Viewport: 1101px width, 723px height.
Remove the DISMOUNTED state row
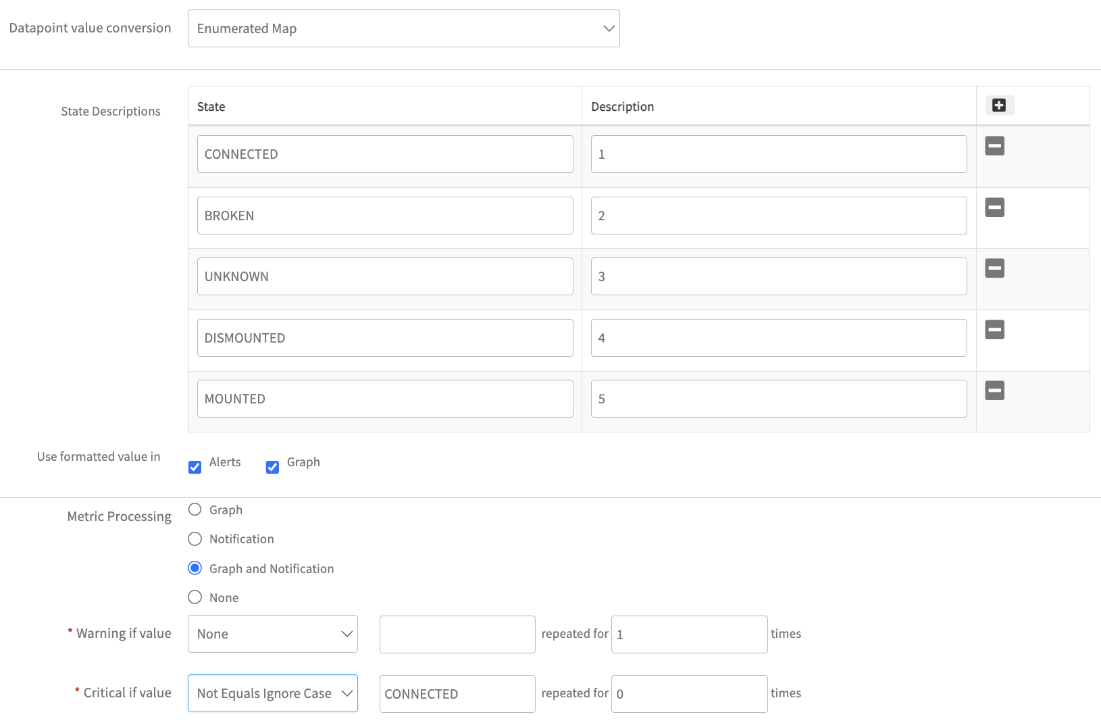pos(994,330)
